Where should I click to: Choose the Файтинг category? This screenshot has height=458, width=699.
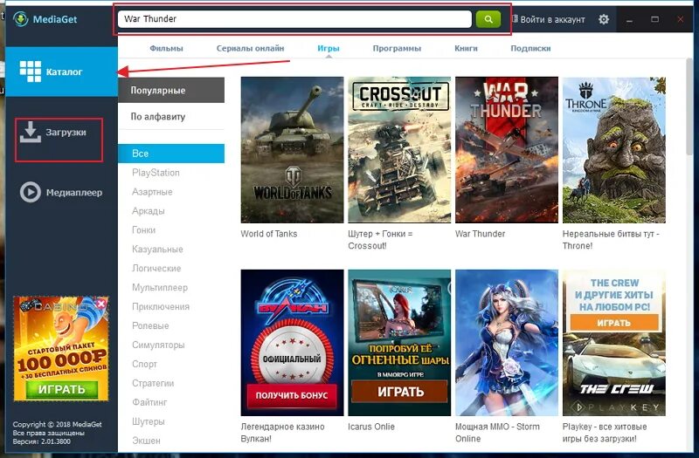149,402
